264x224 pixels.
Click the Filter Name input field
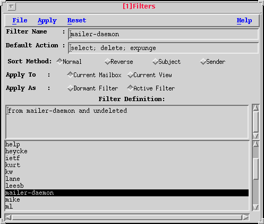pos(163,34)
